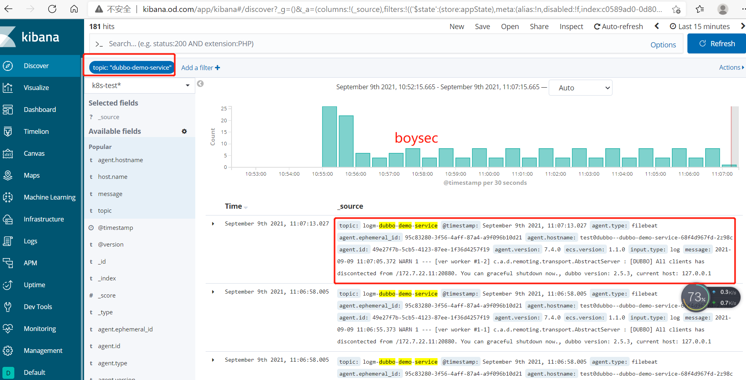Open the Management gear icon
Screen dimensions: 746x380
8,351
